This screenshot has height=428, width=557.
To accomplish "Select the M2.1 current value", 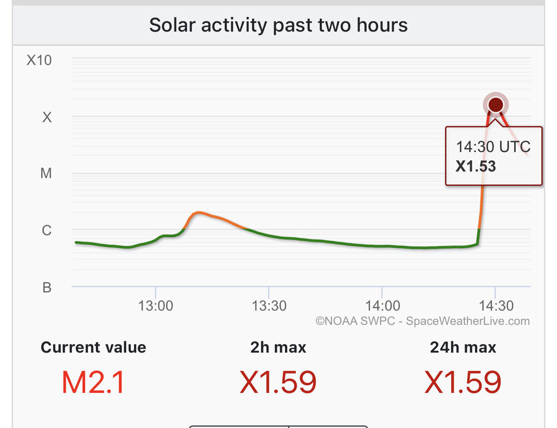I will pyautogui.click(x=93, y=382).
